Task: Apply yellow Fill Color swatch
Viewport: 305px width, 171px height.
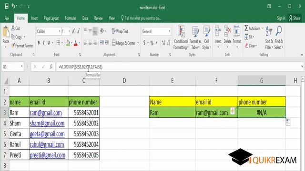Action: point(68,43)
